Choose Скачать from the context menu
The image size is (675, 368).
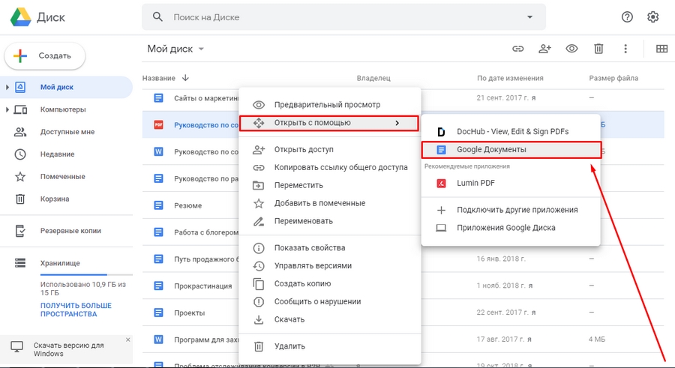click(289, 319)
